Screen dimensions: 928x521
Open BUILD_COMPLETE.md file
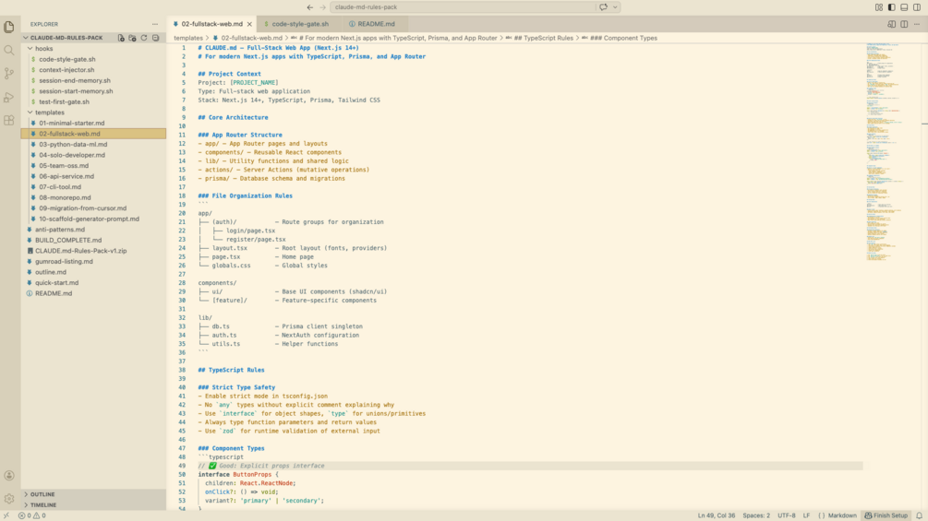(68, 240)
